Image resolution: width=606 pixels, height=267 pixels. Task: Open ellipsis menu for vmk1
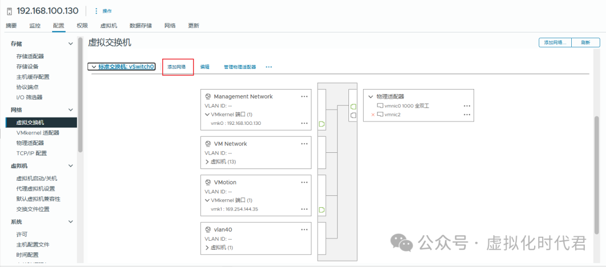coord(305,209)
